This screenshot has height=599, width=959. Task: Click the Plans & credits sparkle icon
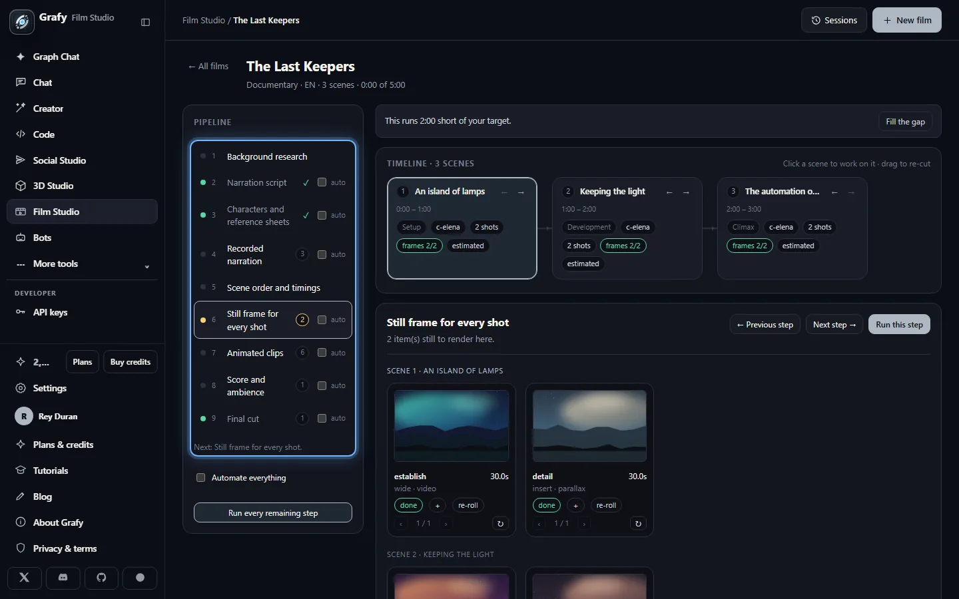coord(21,445)
